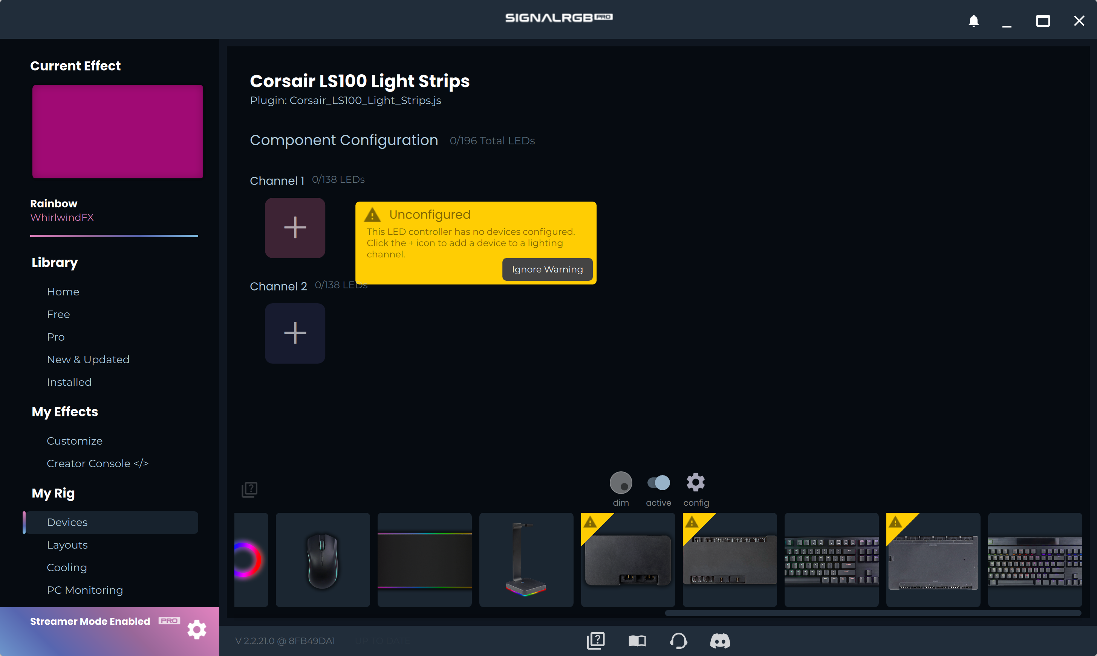Click the layout help icon near device thumbnails
This screenshot has width=1097, height=656.
(x=250, y=489)
